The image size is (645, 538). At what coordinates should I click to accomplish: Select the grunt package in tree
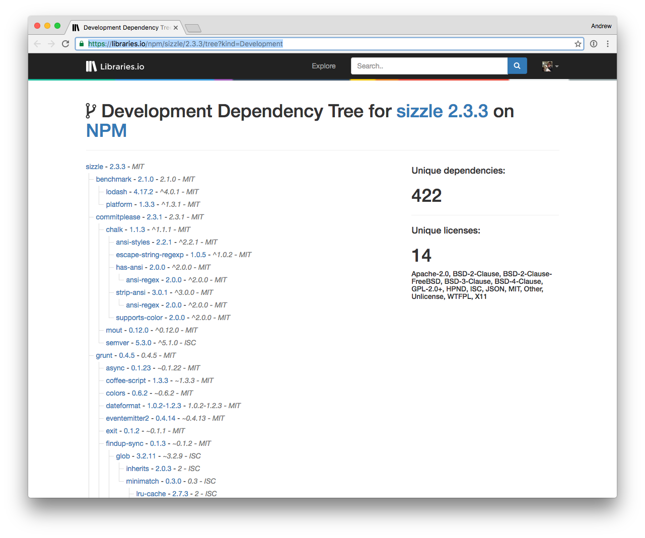pos(104,355)
